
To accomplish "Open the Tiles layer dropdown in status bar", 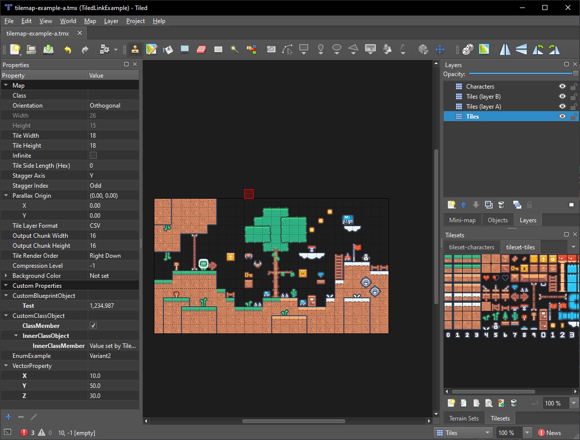I will coord(464,432).
